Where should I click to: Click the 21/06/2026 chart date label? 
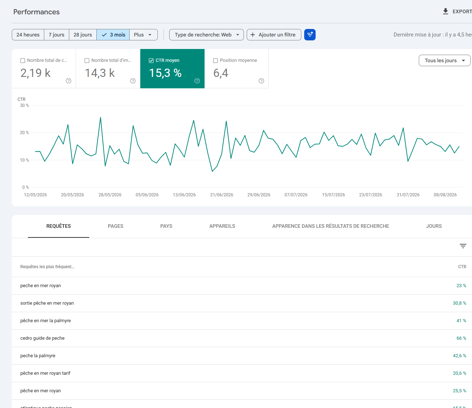coord(222,195)
